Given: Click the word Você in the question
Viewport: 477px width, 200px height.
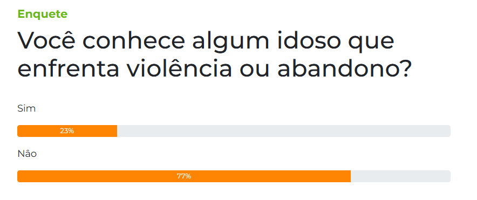Looking at the screenshot, I should click(x=46, y=41).
